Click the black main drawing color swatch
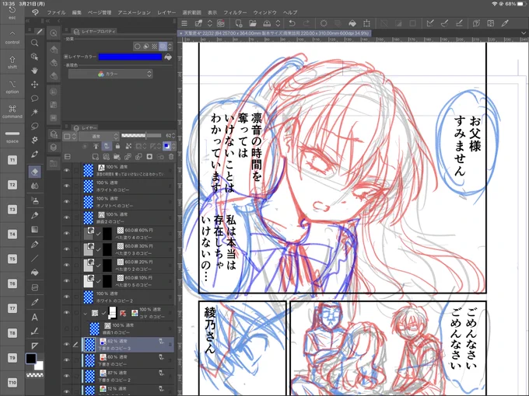Screen dimensions: 529x396 tap(31, 359)
